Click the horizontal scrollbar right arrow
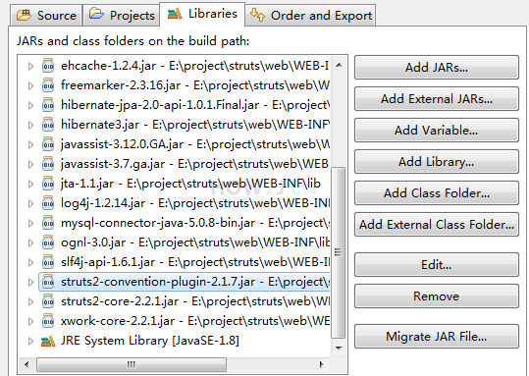 (x=321, y=364)
